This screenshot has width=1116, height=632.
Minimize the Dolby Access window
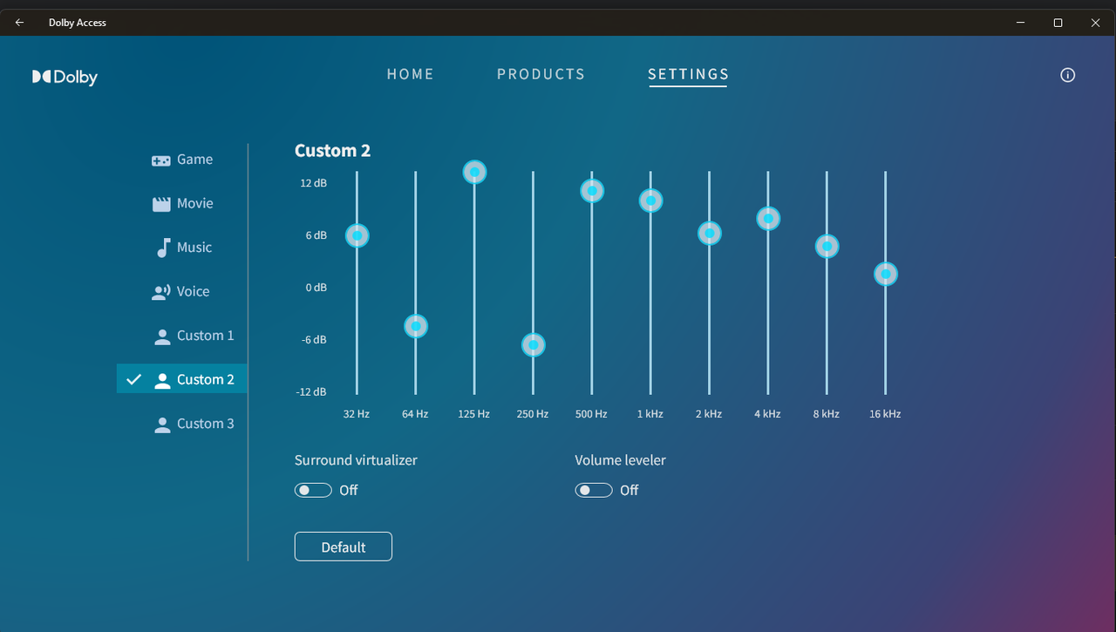1020,23
